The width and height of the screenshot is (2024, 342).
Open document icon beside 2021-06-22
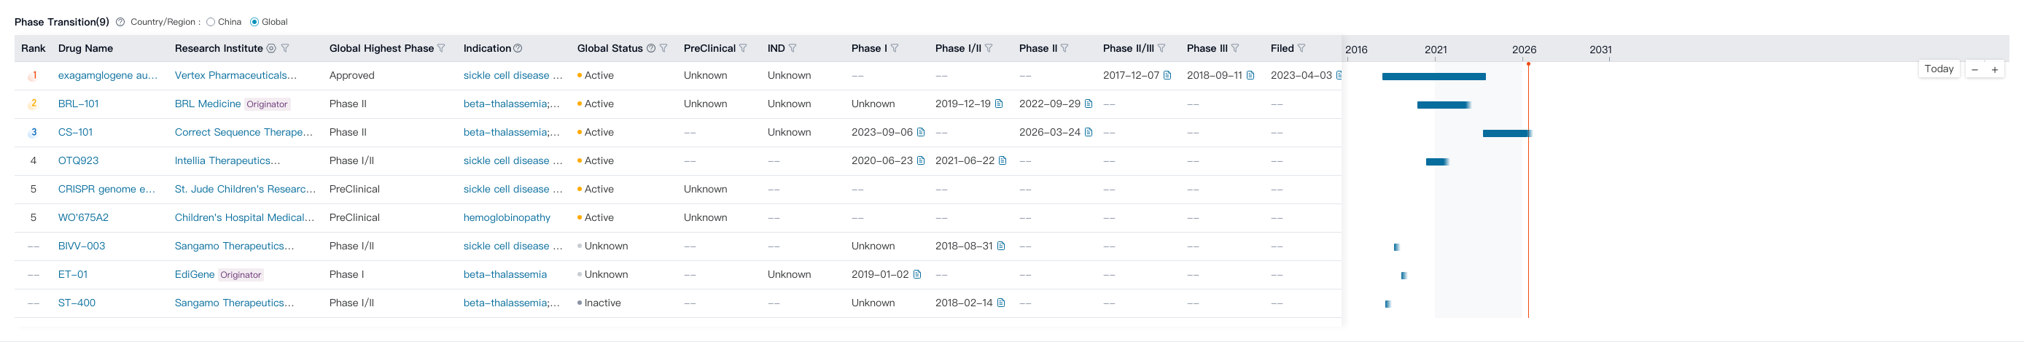coord(1003,160)
